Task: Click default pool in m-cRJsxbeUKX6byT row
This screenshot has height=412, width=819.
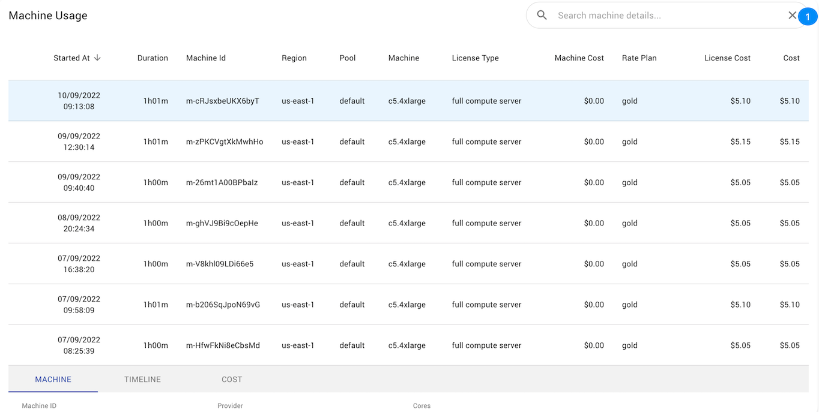Action: 352,101
